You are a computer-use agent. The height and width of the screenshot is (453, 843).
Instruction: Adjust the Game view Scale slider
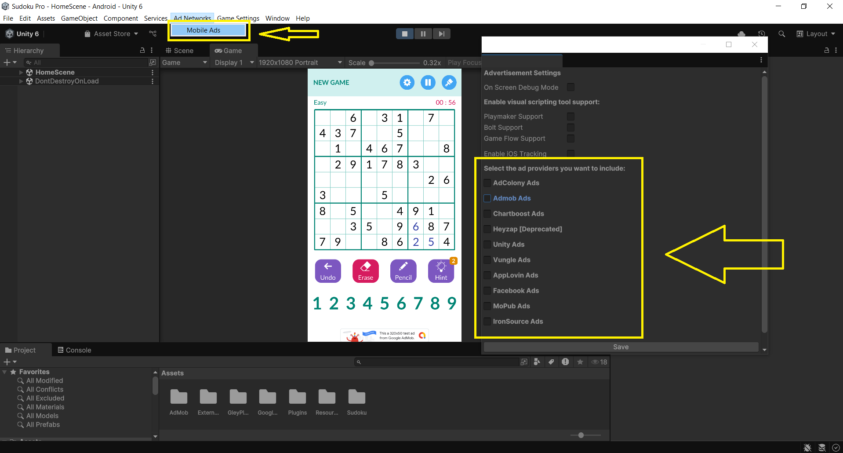pyautogui.click(x=371, y=62)
